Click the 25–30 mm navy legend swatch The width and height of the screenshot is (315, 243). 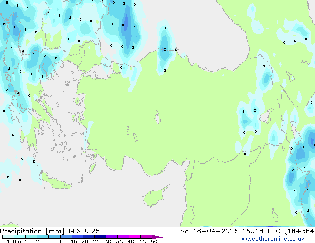tap(100, 237)
